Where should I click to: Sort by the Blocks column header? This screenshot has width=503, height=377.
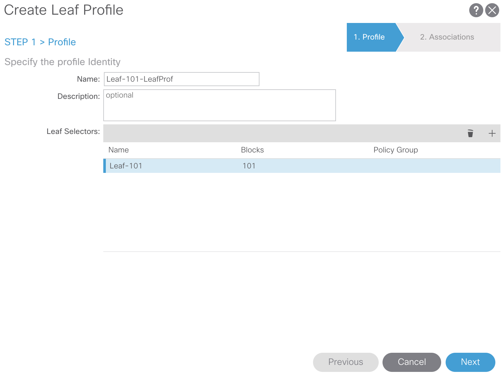point(252,150)
